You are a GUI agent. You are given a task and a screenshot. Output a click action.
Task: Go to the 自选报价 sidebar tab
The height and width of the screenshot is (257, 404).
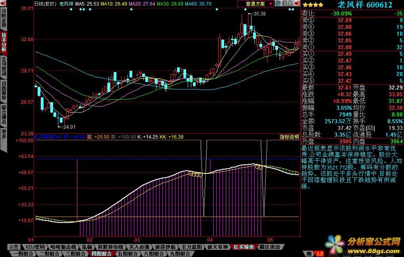pyautogui.click(x=4, y=90)
